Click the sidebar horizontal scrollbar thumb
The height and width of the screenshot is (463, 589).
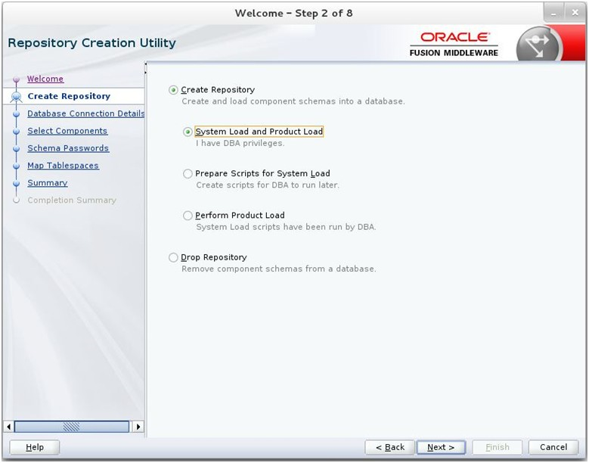click(71, 427)
